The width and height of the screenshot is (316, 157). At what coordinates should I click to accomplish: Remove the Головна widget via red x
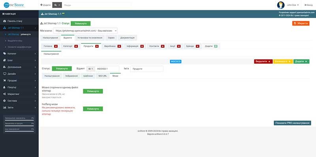[56, 46]
